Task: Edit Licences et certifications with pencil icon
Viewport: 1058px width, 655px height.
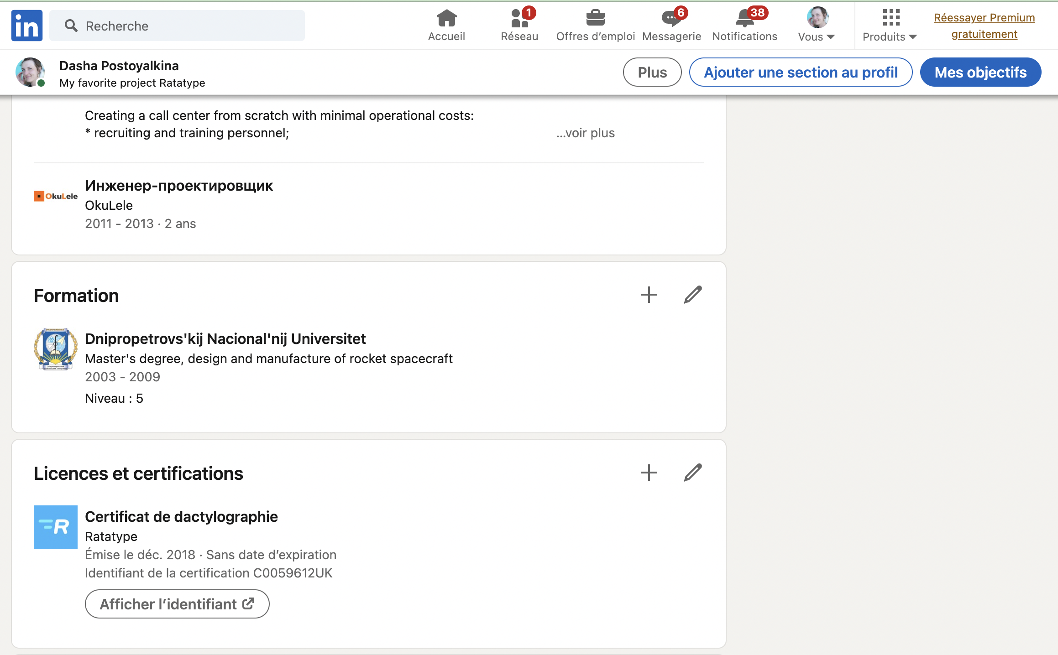Action: tap(692, 473)
